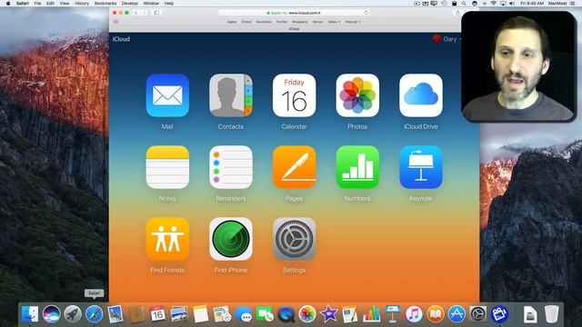582x327 pixels.
Task: Open iCloud Contacts
Action: pos(231,95)
